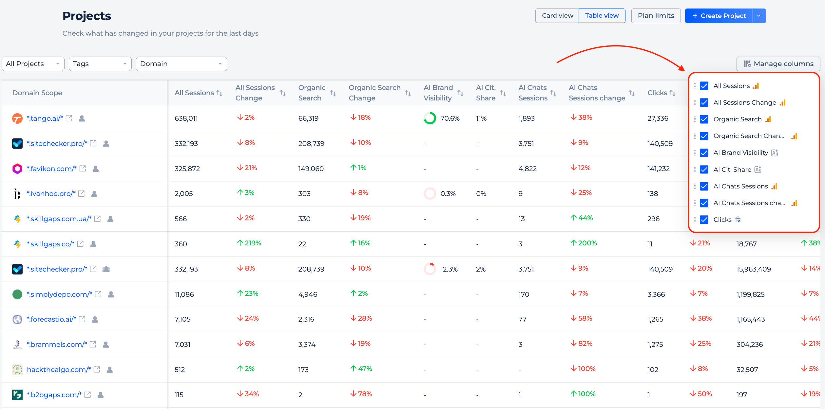Click the Plan limits button
Viewport: 825px width, 409px height.
pos(656,16)
